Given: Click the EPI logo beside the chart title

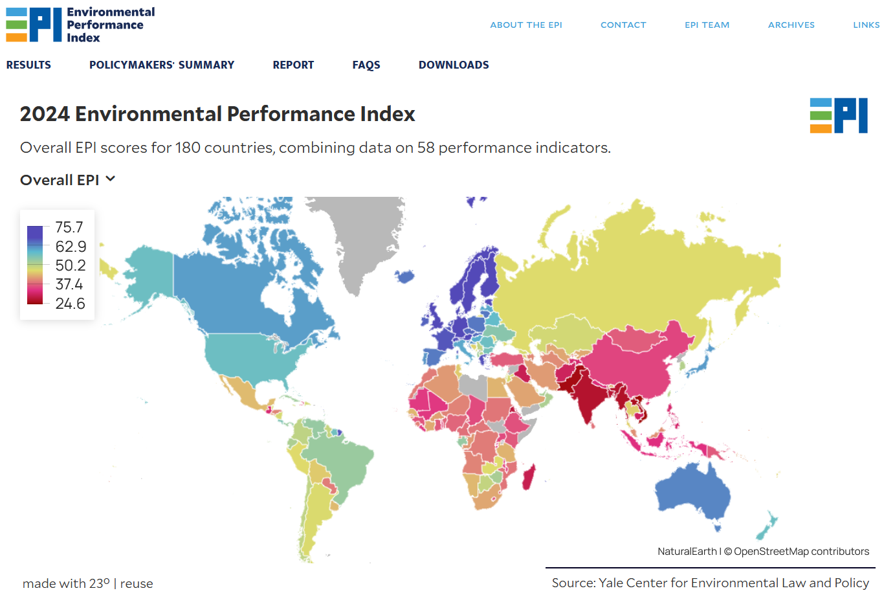Looking at the screenshot, I should pos(838,116).
